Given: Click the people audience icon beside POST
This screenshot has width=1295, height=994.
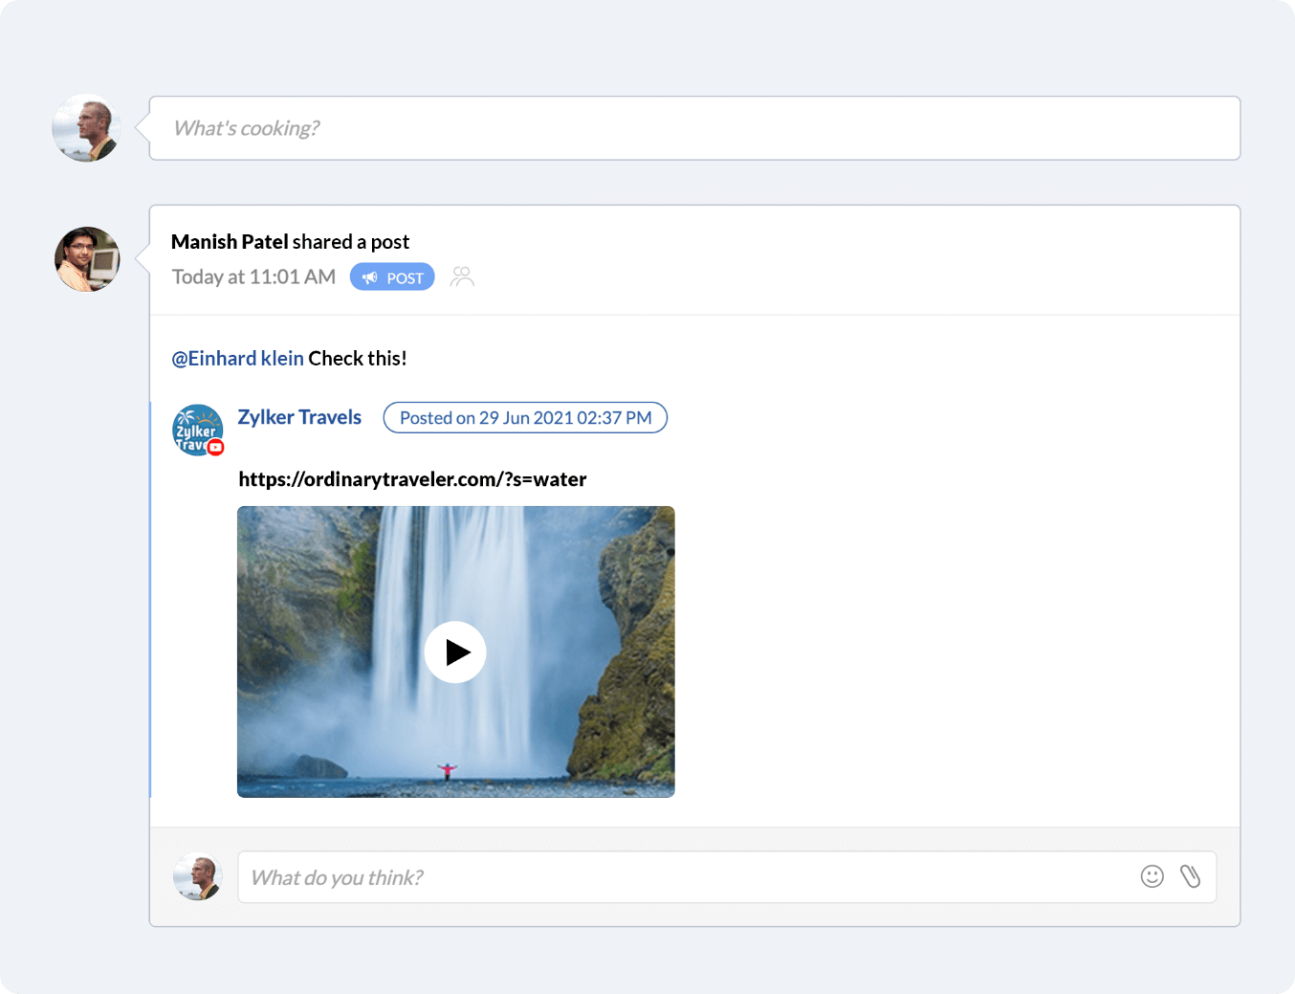Looking at the screenshot, I should tap(462, 276).
